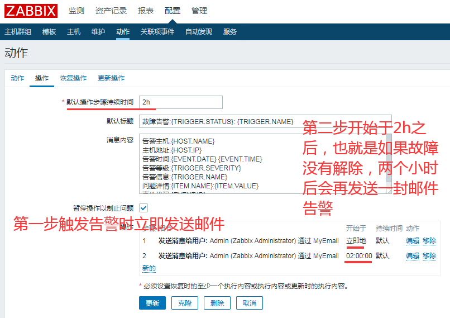The height and width of the screenshot is (318, 450).
Task: Open the 配置 top menu
Action: 173,11
